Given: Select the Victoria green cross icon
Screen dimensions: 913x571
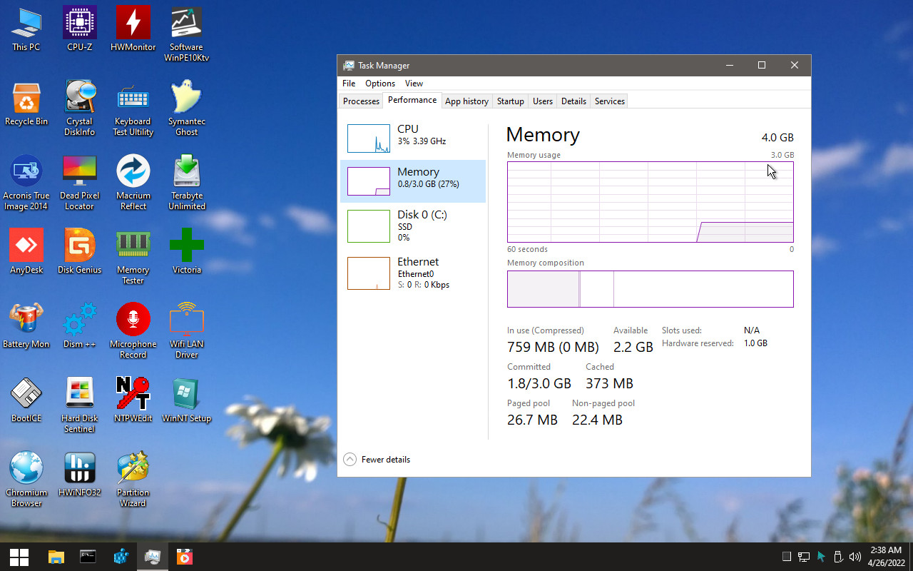Looking at the screenshot, I should pyautogui.click(x=187, y=247).
